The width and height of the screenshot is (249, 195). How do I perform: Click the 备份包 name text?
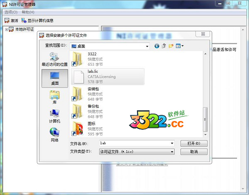(x=93, y=106)
